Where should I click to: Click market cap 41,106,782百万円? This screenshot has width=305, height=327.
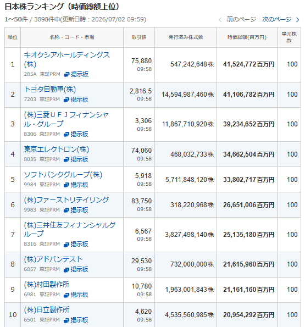(x=248, y=95)
